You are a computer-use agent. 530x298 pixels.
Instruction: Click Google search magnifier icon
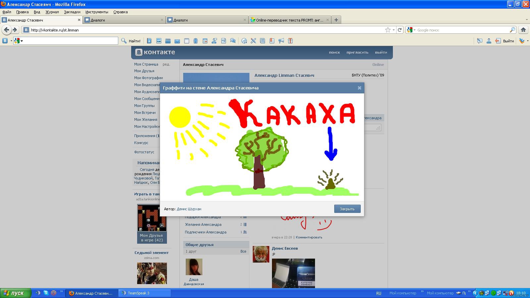[512, 30]
